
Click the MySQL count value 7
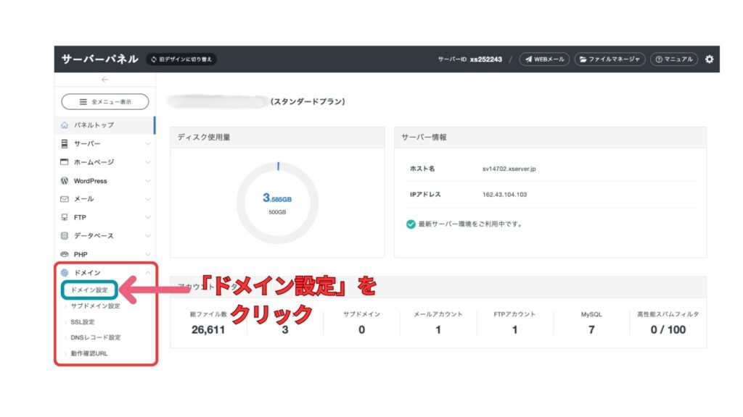tap(591, 329)
